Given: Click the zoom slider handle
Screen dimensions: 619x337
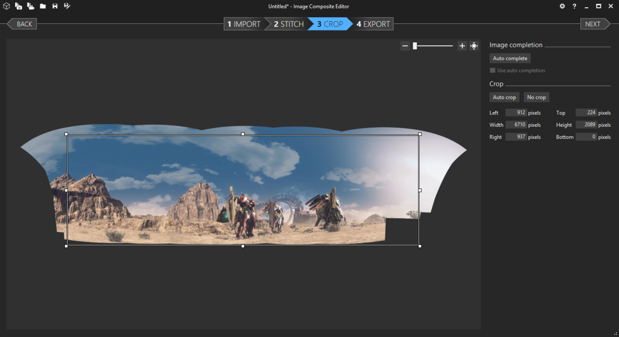Looking at the screenshot, I should coord(415,46).
